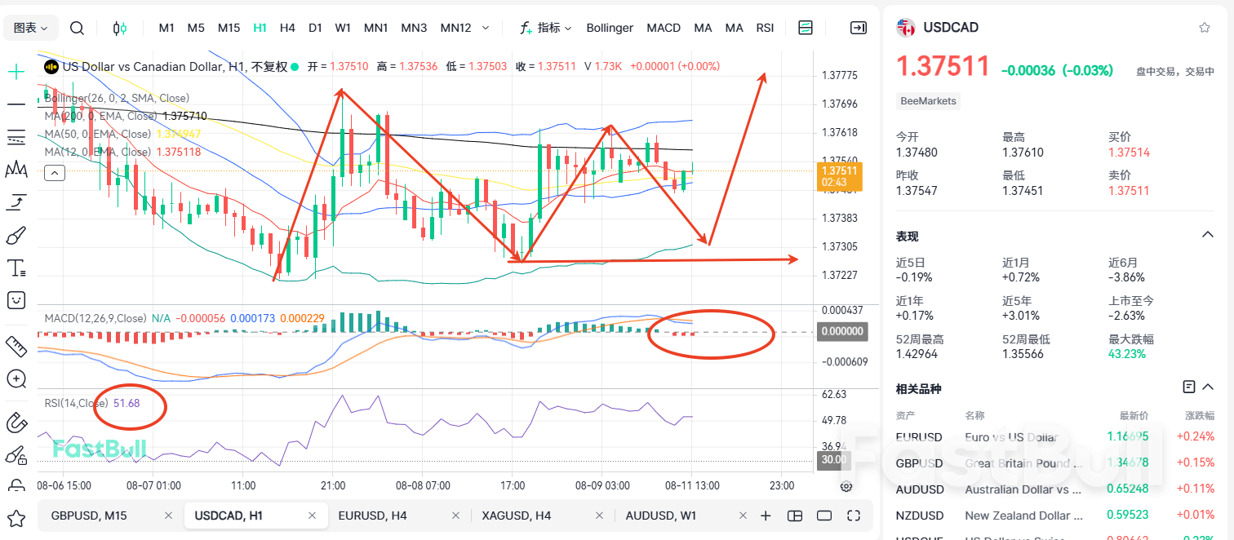Screen dimensions: 1234x540
Task: Select the emoji sticker tool
Action: click(16, 300)
